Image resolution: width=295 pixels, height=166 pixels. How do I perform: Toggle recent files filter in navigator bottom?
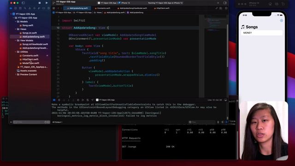(45, 122)
